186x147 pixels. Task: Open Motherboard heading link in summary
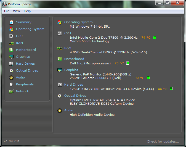click(x=74, y=59)
